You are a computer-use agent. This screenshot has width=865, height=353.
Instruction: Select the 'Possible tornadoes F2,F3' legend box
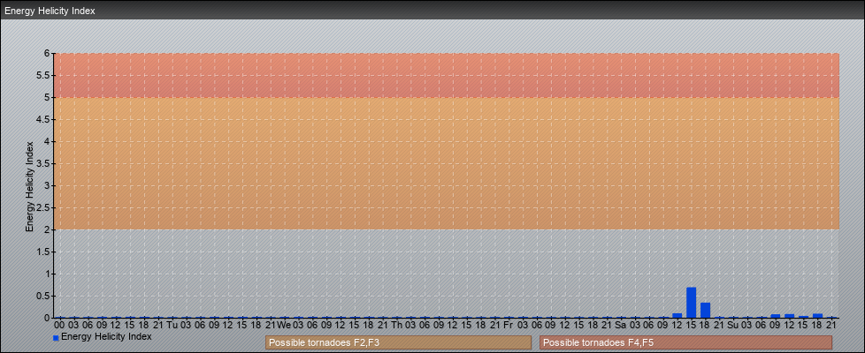click(x=398, y=342)
